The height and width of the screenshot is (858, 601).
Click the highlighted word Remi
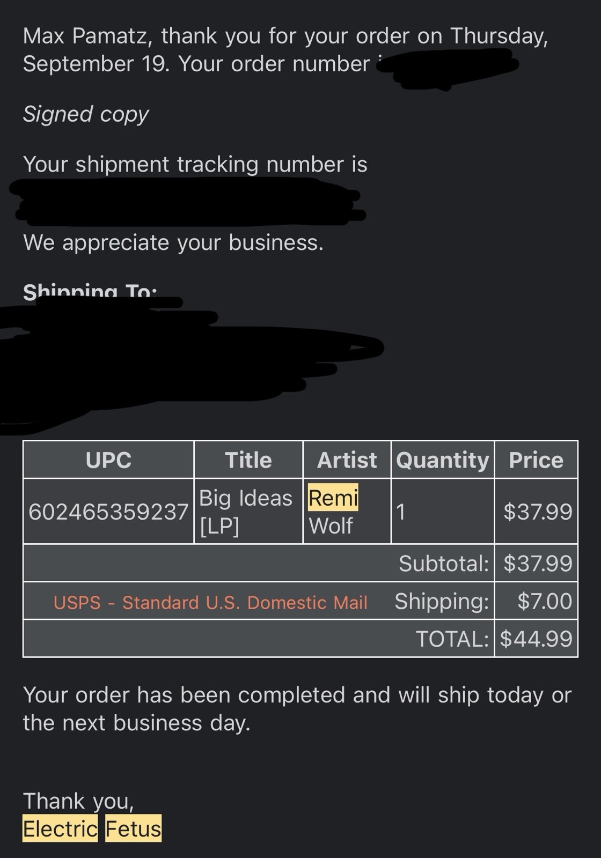point(333,498)
